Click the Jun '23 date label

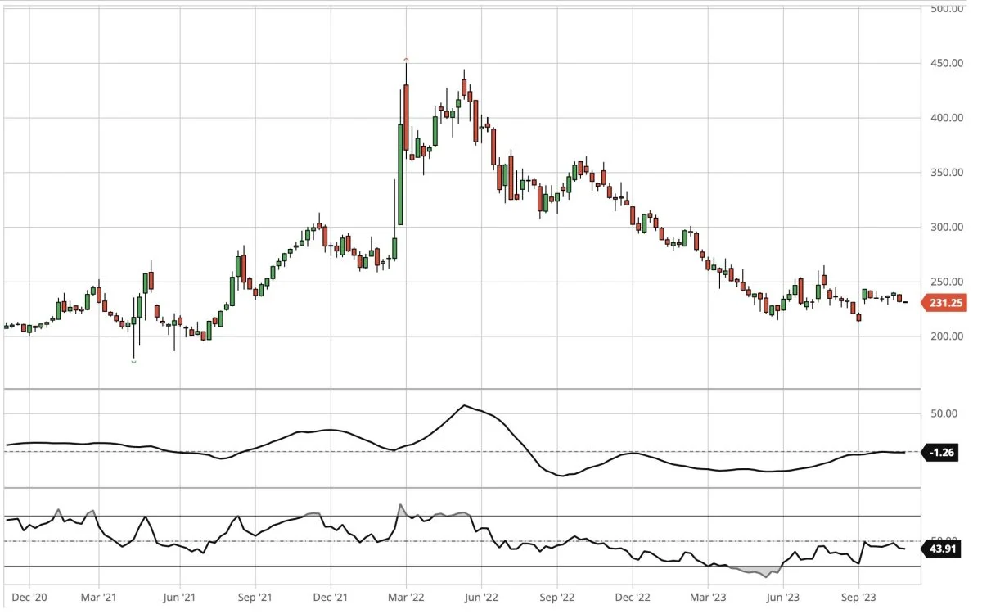784,597
